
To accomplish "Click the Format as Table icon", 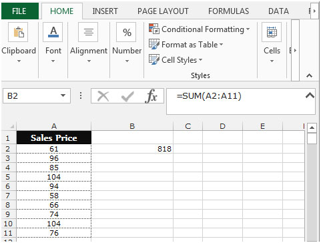I will pyautogui.click(x=154, y=44).
